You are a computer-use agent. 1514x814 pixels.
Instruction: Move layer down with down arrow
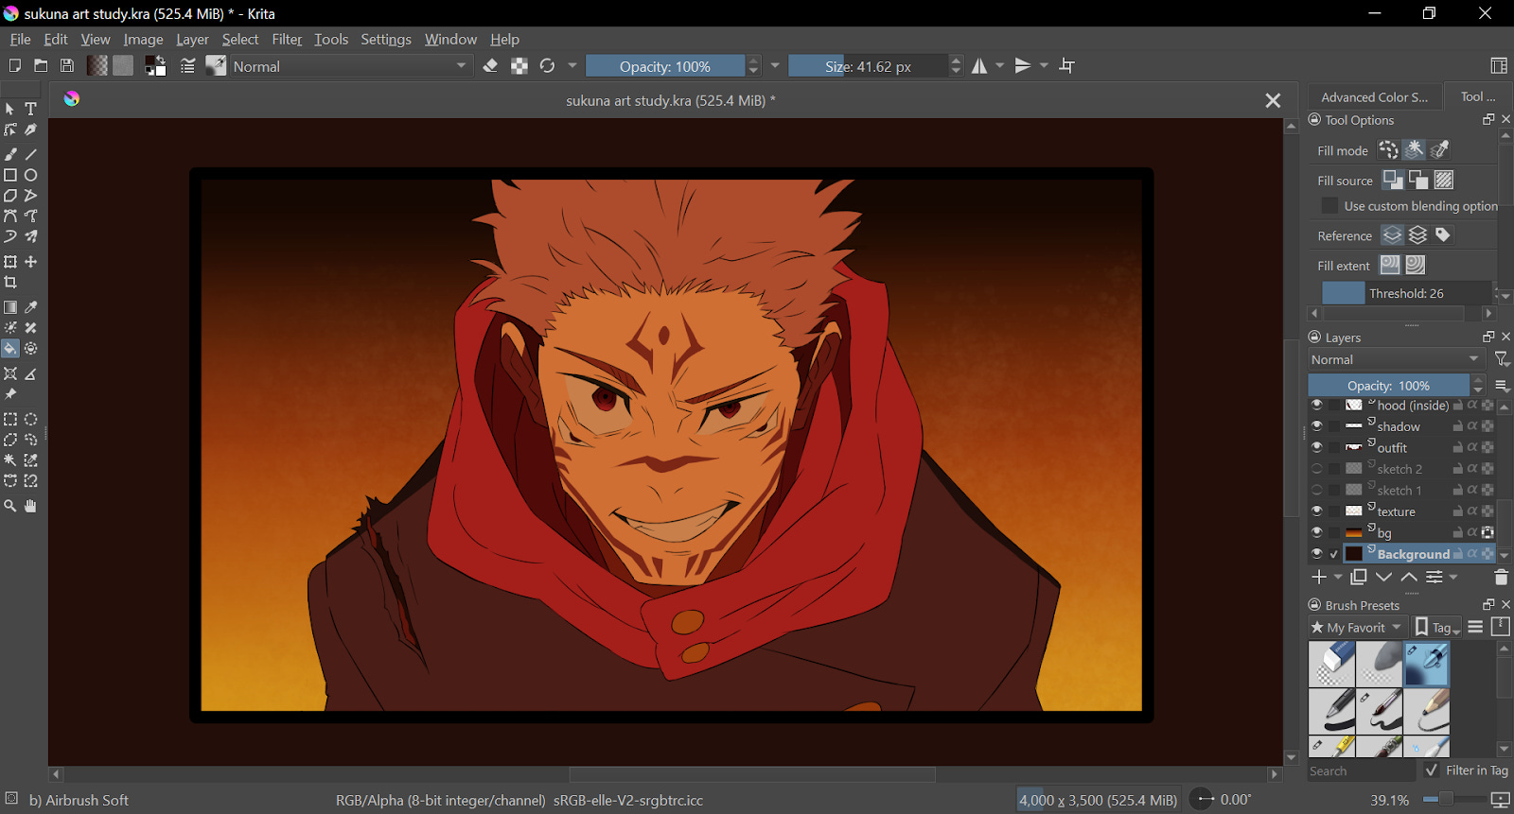[1384, 577]
